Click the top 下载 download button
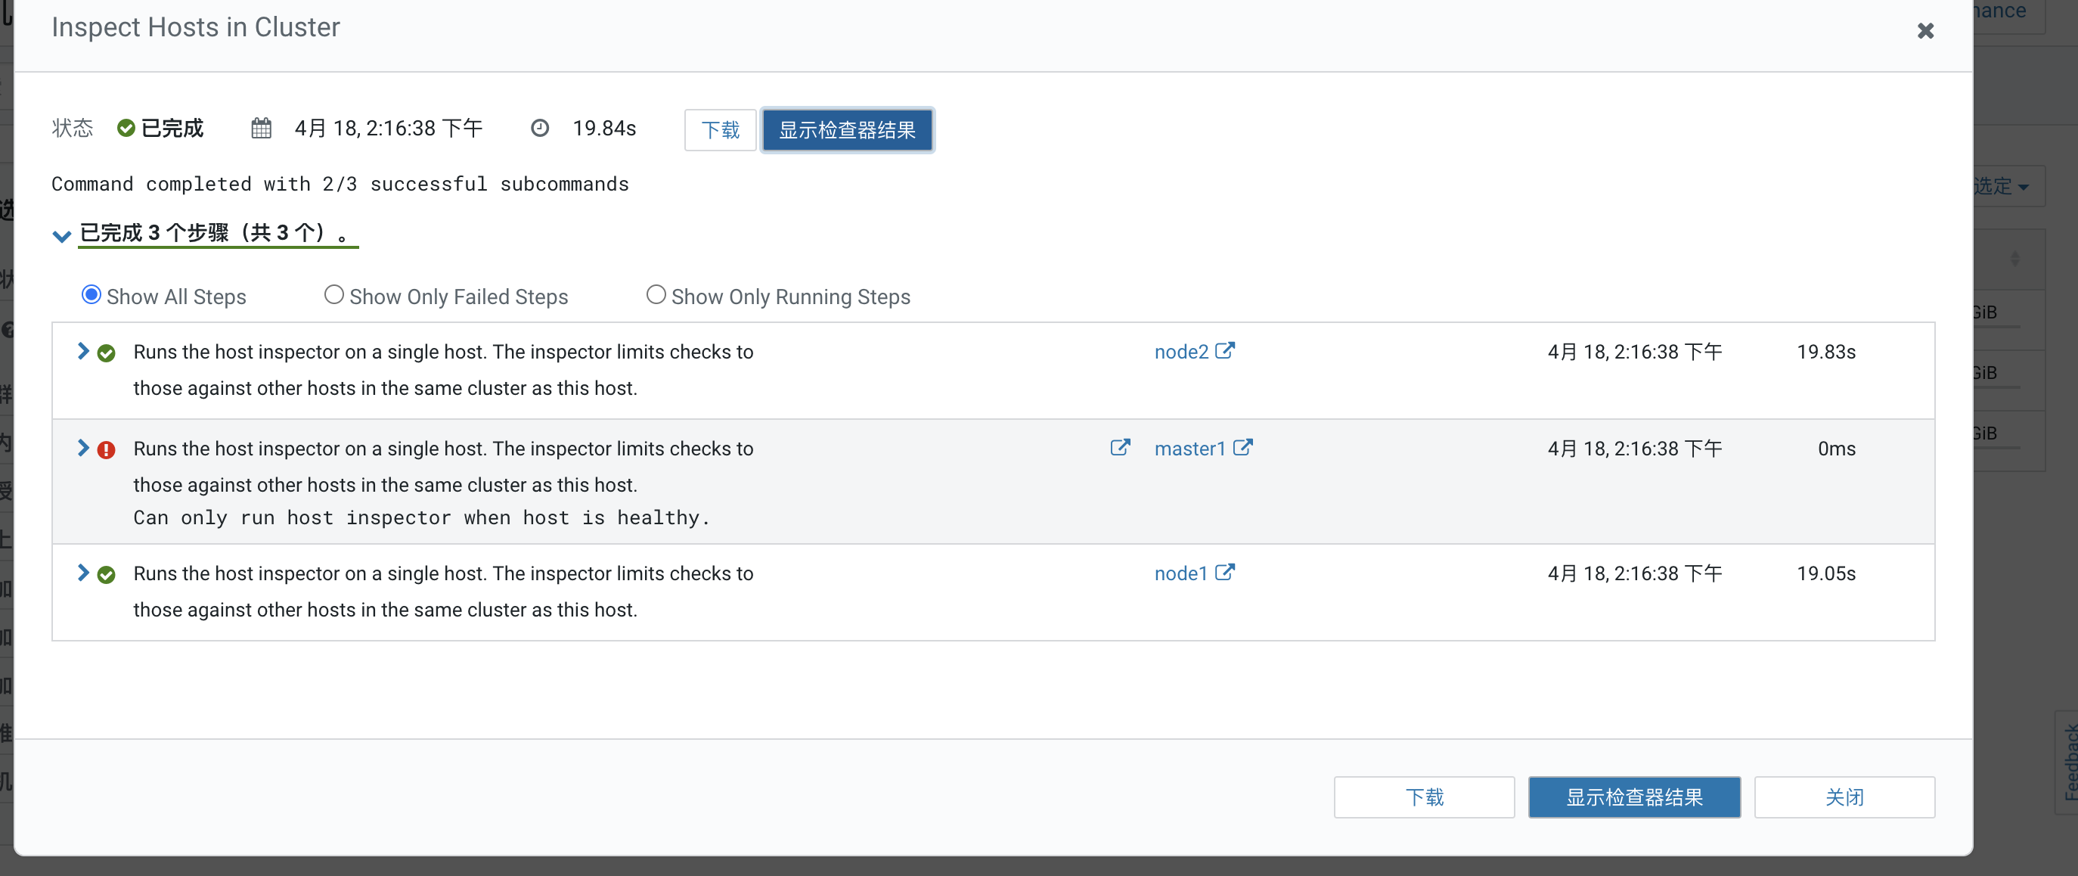The image size is (2078, 876). click(x=720, y=130)
